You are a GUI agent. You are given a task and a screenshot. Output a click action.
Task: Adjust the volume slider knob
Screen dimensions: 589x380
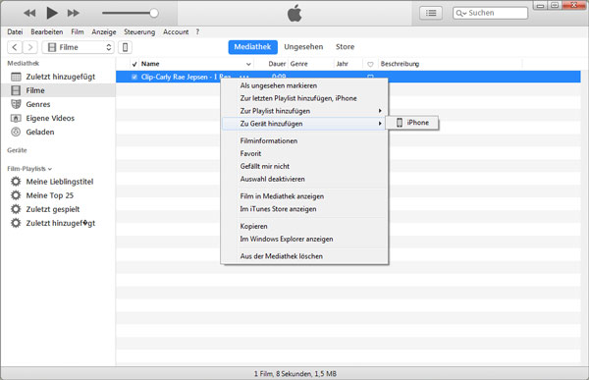154,13
